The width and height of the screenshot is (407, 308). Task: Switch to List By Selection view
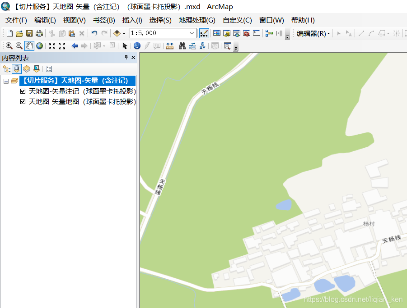tap(37, 69)
